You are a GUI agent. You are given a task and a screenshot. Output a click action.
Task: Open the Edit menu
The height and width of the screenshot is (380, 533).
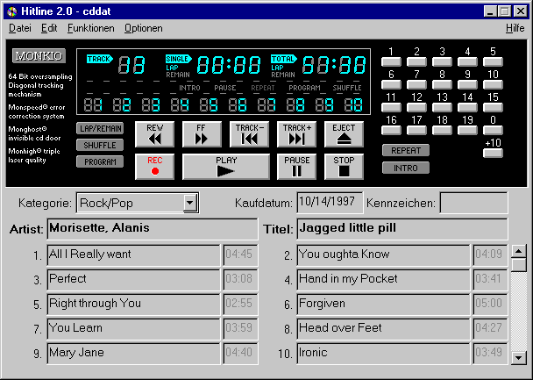tap(49, 28)
